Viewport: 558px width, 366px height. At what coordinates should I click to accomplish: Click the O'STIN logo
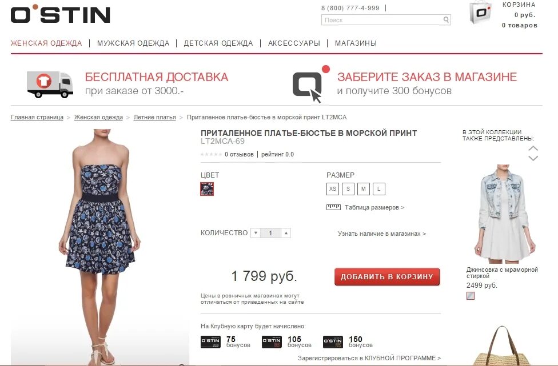coord(61,14)
